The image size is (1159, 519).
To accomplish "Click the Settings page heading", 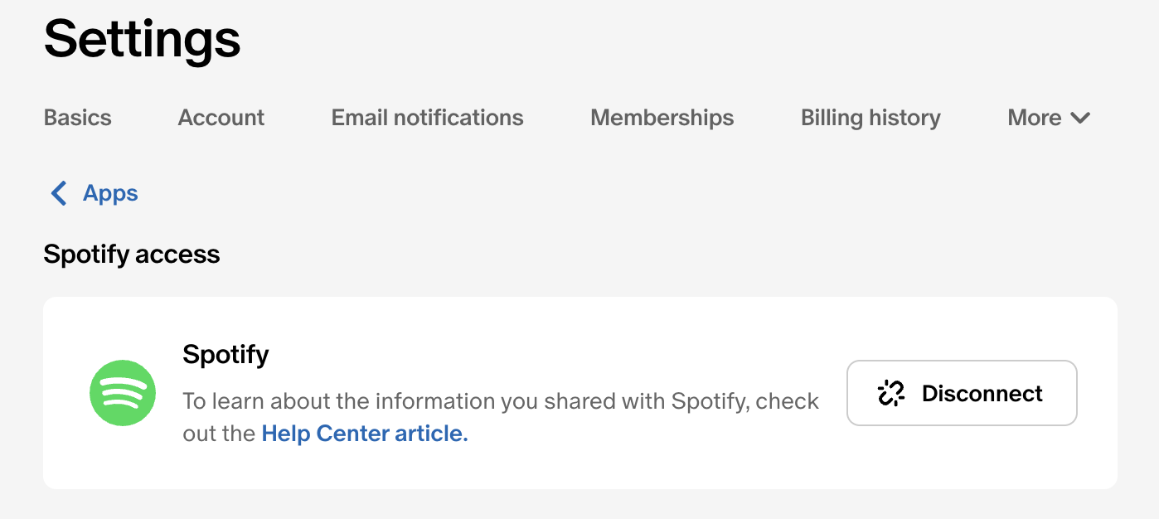I will (x=142, y=39).
